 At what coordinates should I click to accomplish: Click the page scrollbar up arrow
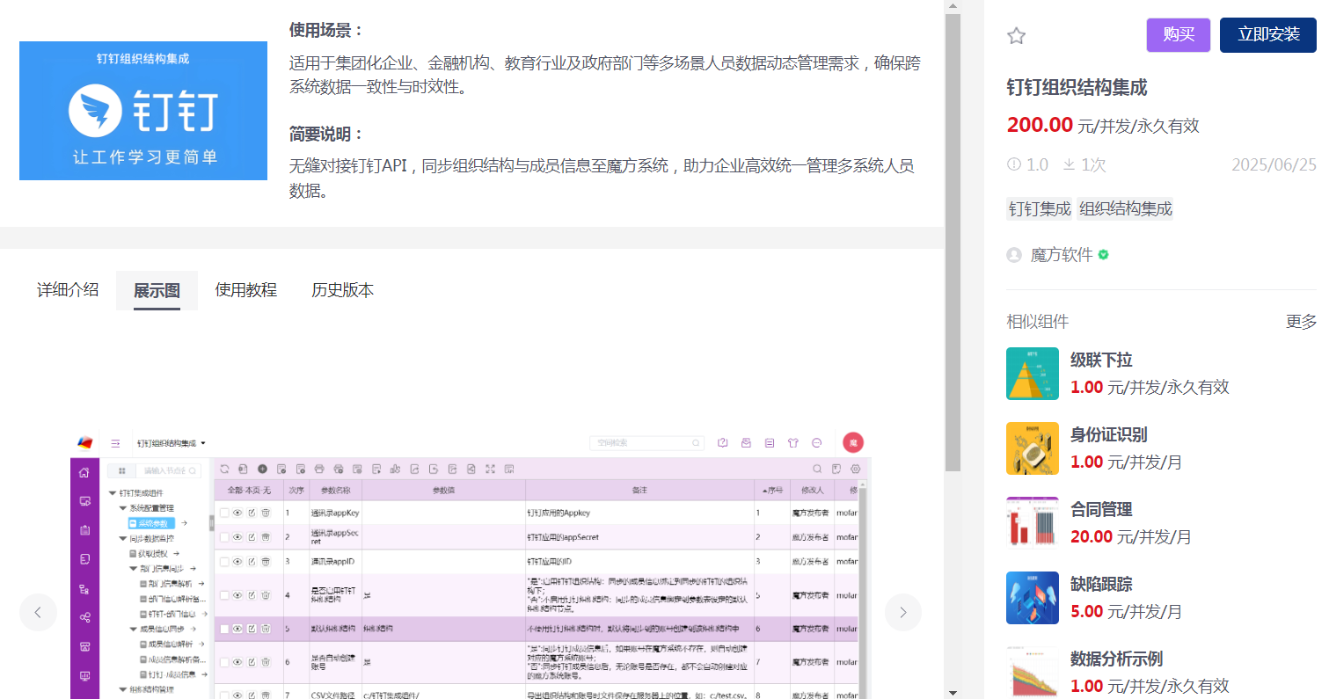tap(953, 6)
